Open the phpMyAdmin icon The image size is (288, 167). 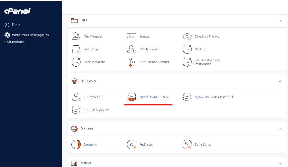(x=76, y=97)
